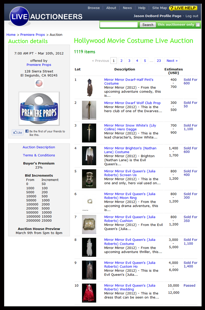
Task: Go to page 2 of results
Action: click(121, 61)
